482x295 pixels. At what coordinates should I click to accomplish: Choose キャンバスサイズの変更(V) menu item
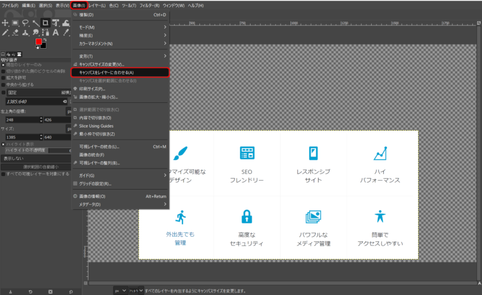120,64
